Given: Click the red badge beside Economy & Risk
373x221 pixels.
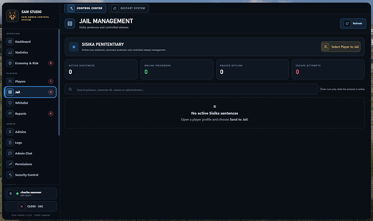Looking at the screenshot, I should 51,63.
